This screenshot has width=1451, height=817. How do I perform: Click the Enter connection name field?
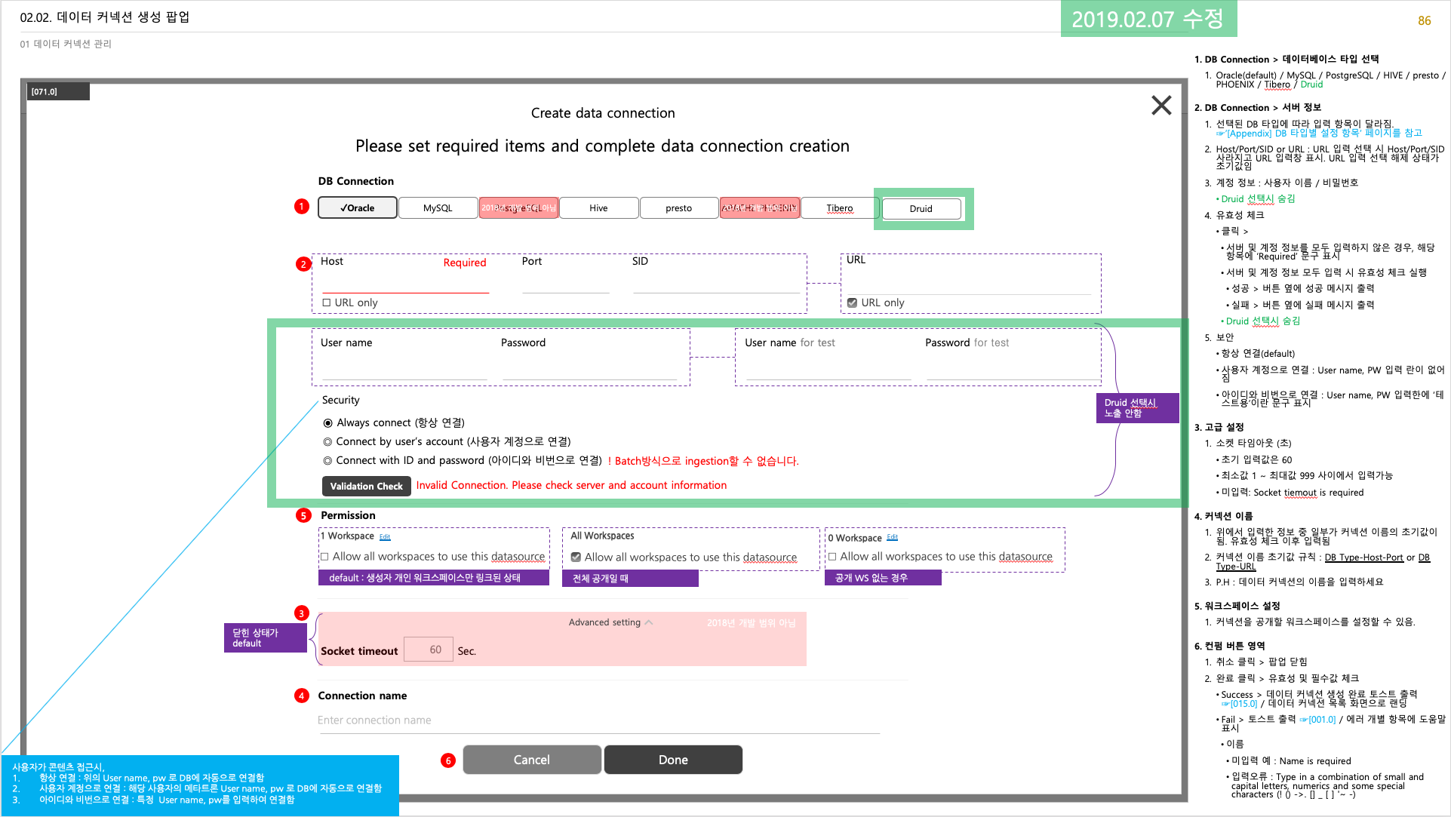click(598, 720)
